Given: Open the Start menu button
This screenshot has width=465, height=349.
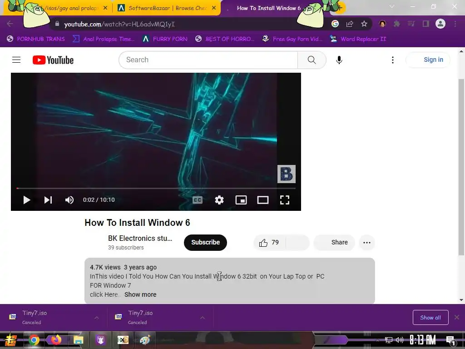Looking at the screenshot, I should pos(11,340).
